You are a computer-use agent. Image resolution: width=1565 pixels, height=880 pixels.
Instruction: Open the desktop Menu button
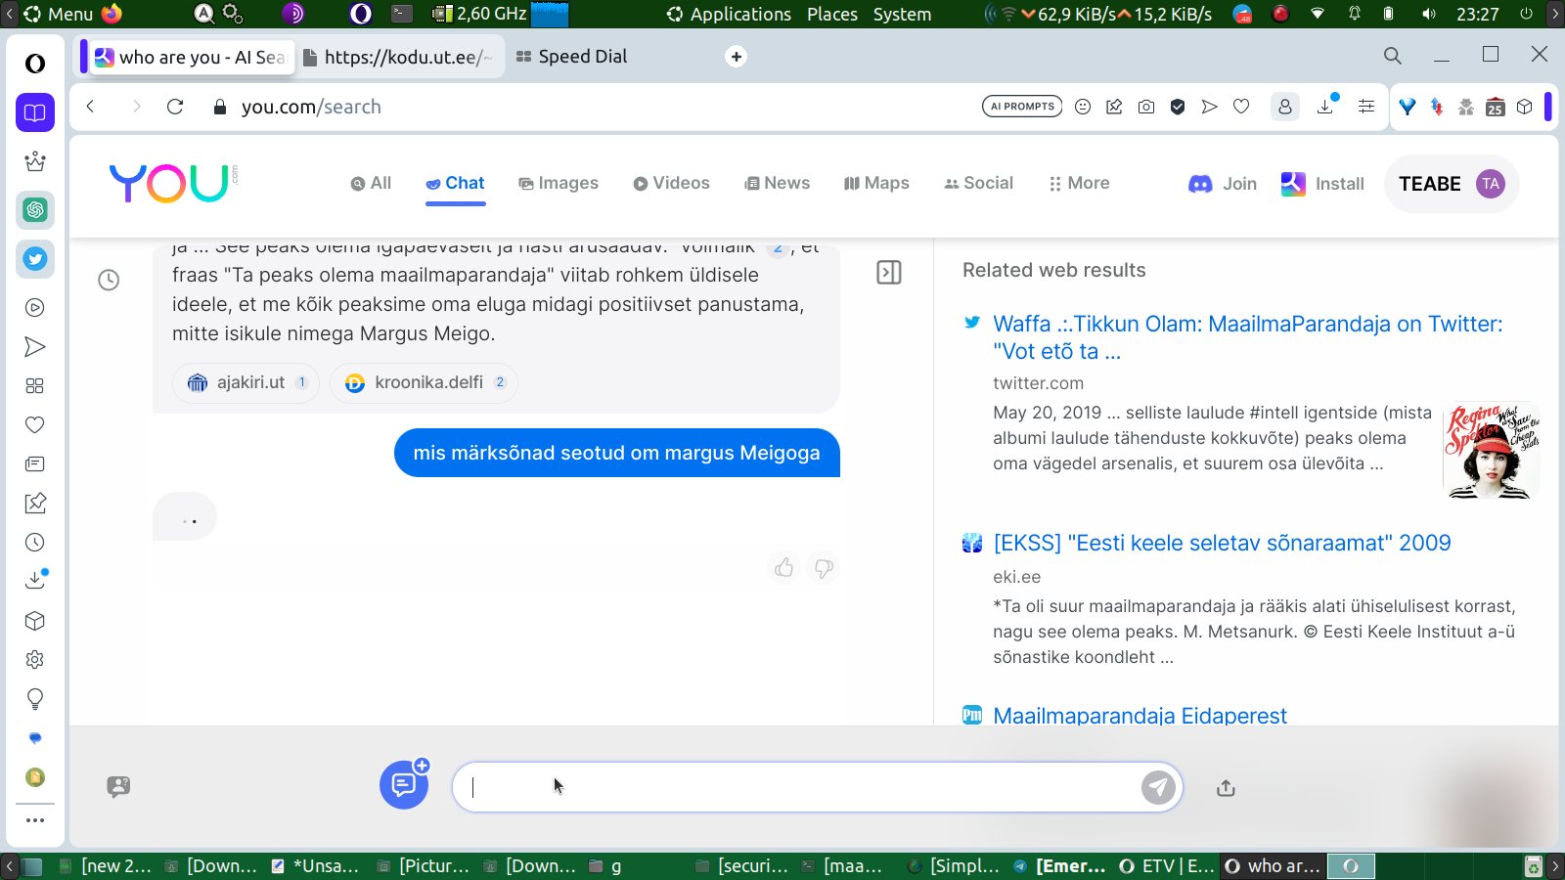[59, 14]
